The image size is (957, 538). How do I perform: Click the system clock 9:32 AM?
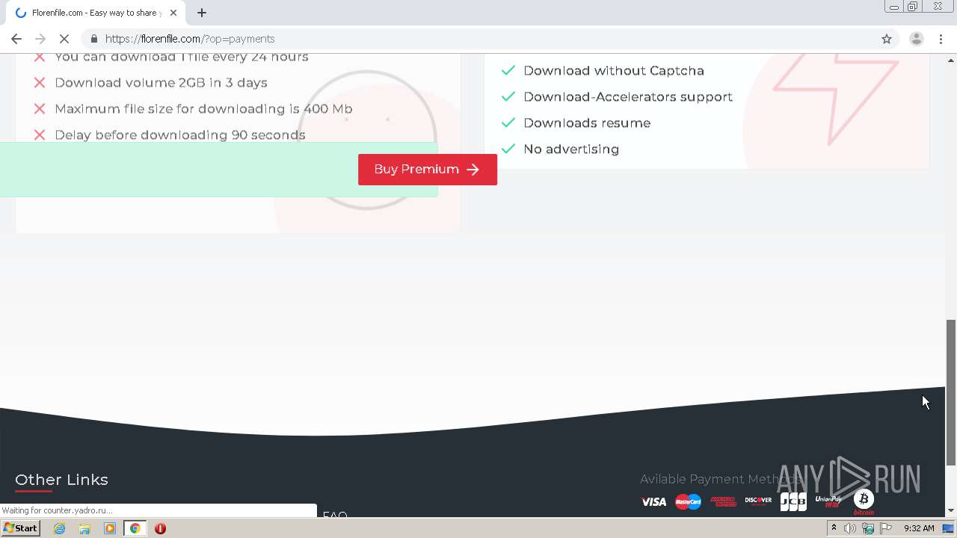919,528
